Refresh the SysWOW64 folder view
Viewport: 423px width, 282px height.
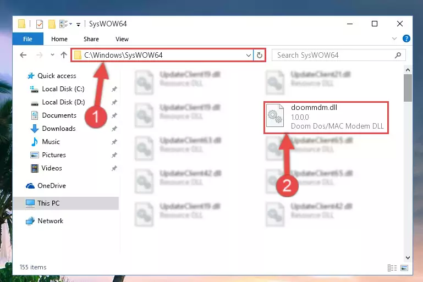tap(260, 55)
